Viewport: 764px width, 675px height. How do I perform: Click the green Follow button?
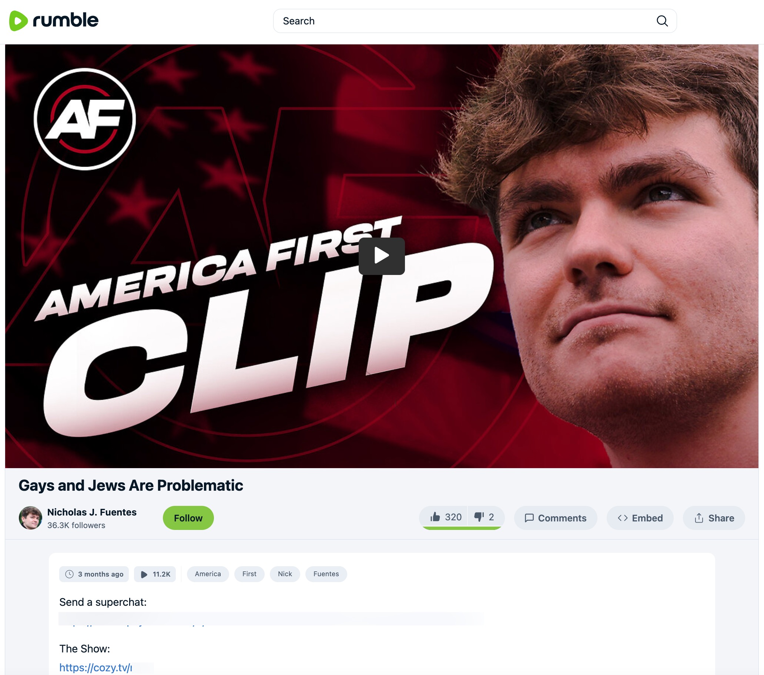[188, 518]
